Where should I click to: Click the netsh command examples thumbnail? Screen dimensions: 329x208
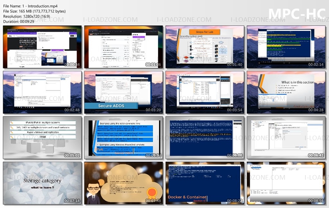[124, 137]
